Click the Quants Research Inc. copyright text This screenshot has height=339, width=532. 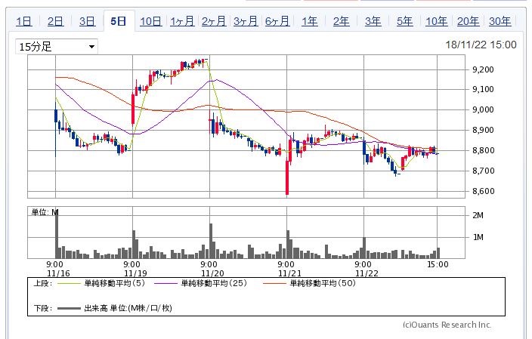coord(447,325)
